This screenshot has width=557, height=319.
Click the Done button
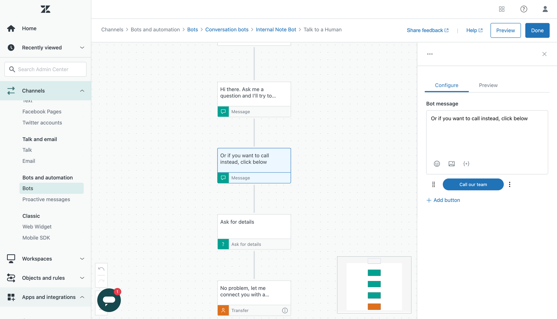click(537, 30)
